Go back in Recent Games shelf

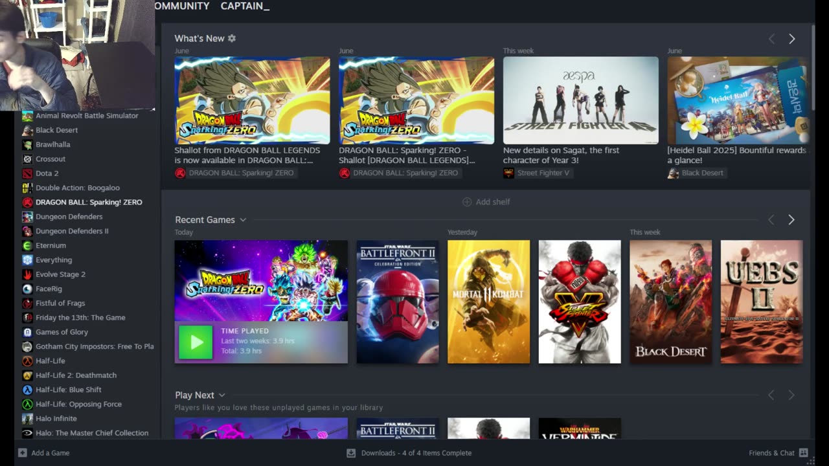(771, 220)
